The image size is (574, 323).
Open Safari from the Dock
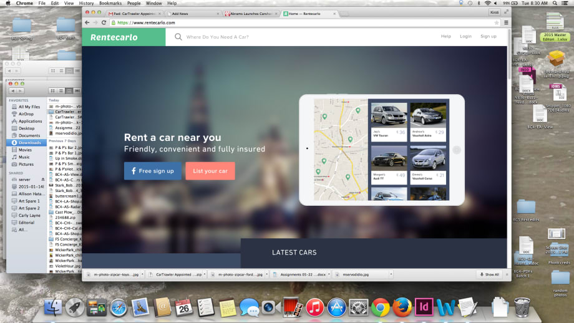[119, 307]
